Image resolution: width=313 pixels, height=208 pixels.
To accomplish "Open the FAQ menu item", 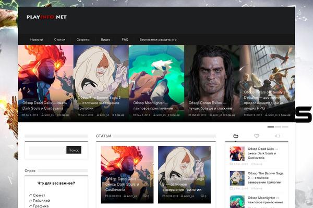I will click(125, 40).
